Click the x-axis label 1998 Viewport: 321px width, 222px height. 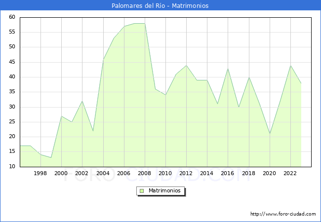(x=40, y=173)
